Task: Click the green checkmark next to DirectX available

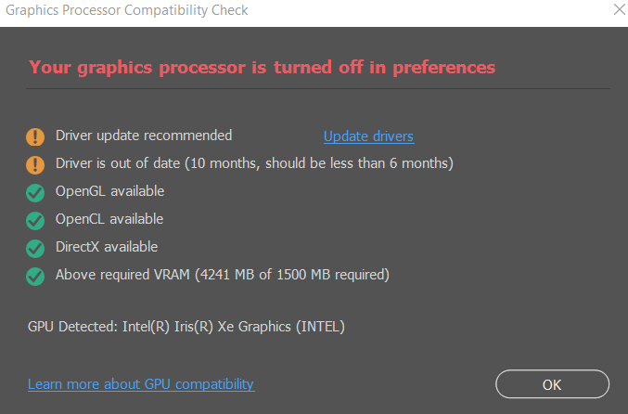Action: click(35, 249)
